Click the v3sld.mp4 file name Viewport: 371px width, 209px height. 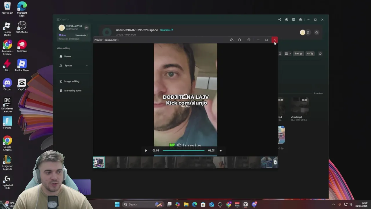coord(297,117)
